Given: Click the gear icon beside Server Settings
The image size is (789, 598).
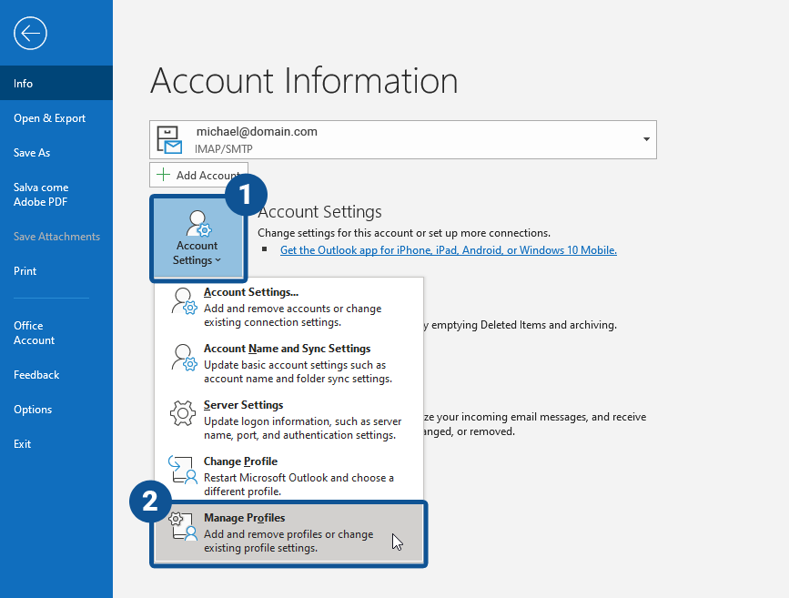Looking at the screenshot, I should pos(183,413).
